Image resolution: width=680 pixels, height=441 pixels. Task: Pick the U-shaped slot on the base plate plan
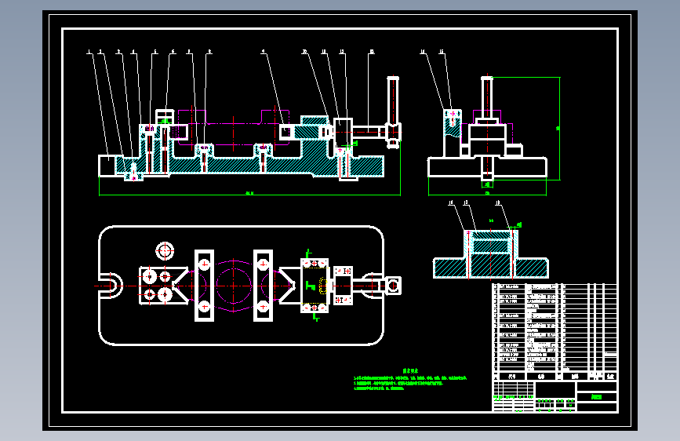click(x=111, y=286)
